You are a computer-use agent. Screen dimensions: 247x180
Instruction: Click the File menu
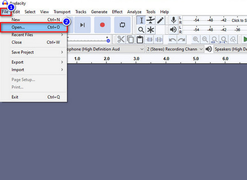pos(5,12)
